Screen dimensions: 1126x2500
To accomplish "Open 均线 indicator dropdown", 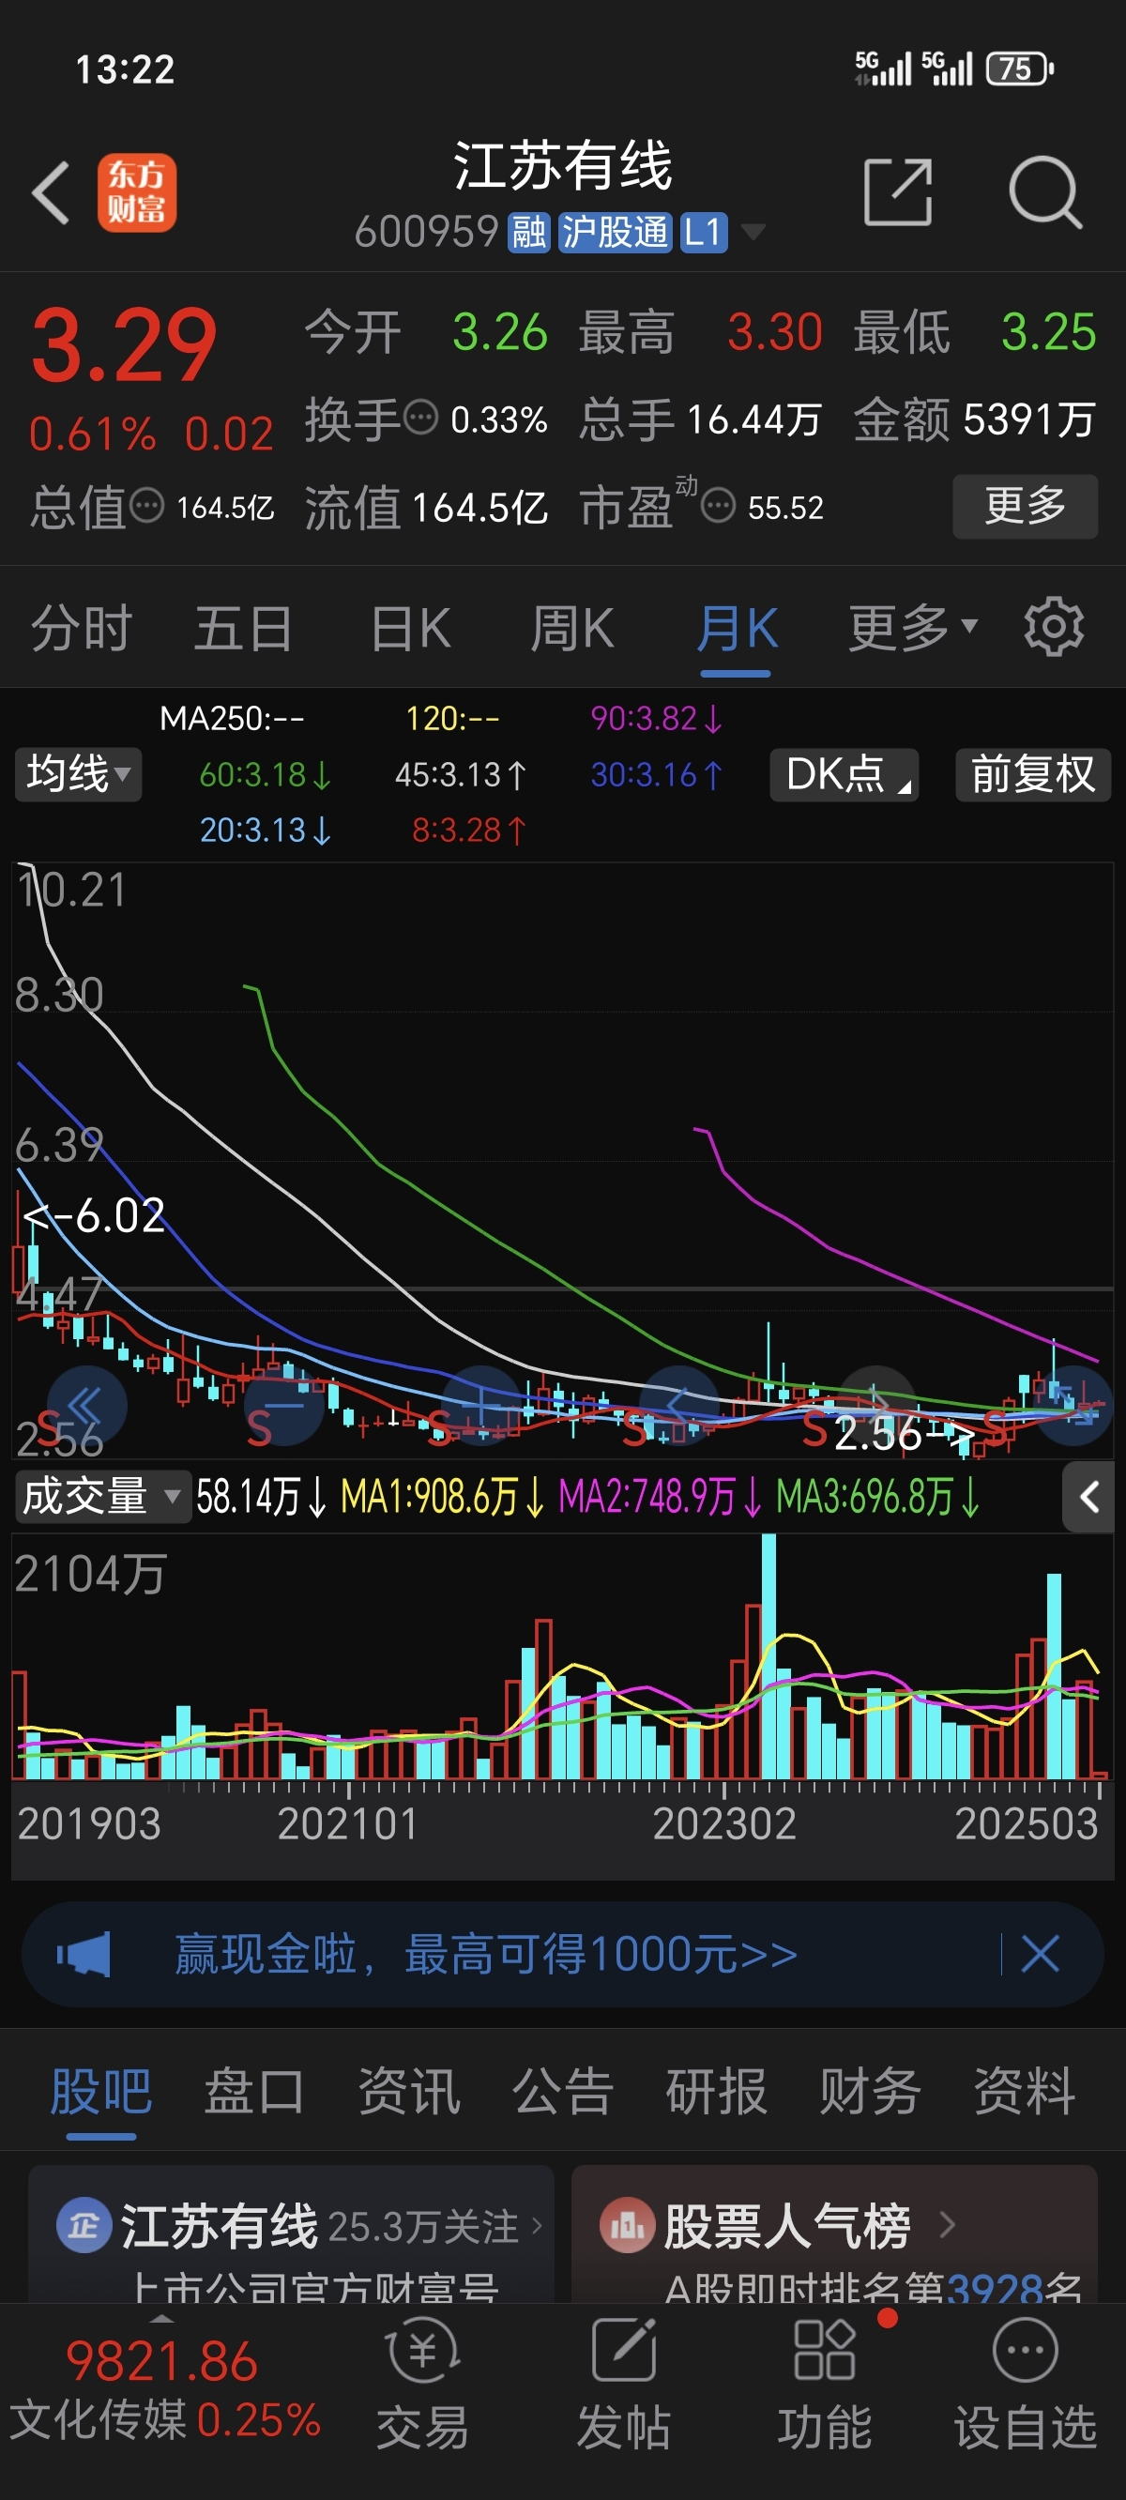I will point(79,773).
